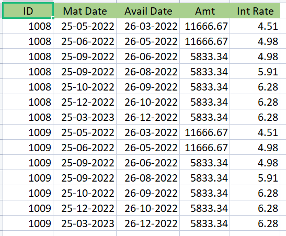Image resolution: width=286 pixels, height=236 pixels.
Task: Click the fill handle on ID cell
Action: tap(53, 18)
